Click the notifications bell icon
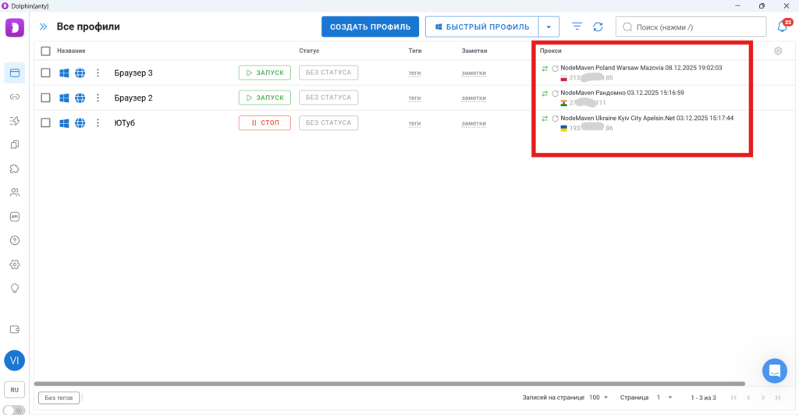 pos(782,27)
